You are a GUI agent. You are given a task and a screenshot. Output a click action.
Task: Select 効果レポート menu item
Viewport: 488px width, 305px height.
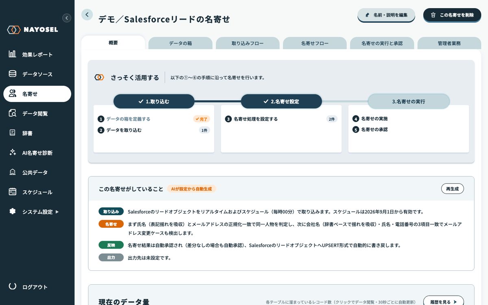[37, 54]
